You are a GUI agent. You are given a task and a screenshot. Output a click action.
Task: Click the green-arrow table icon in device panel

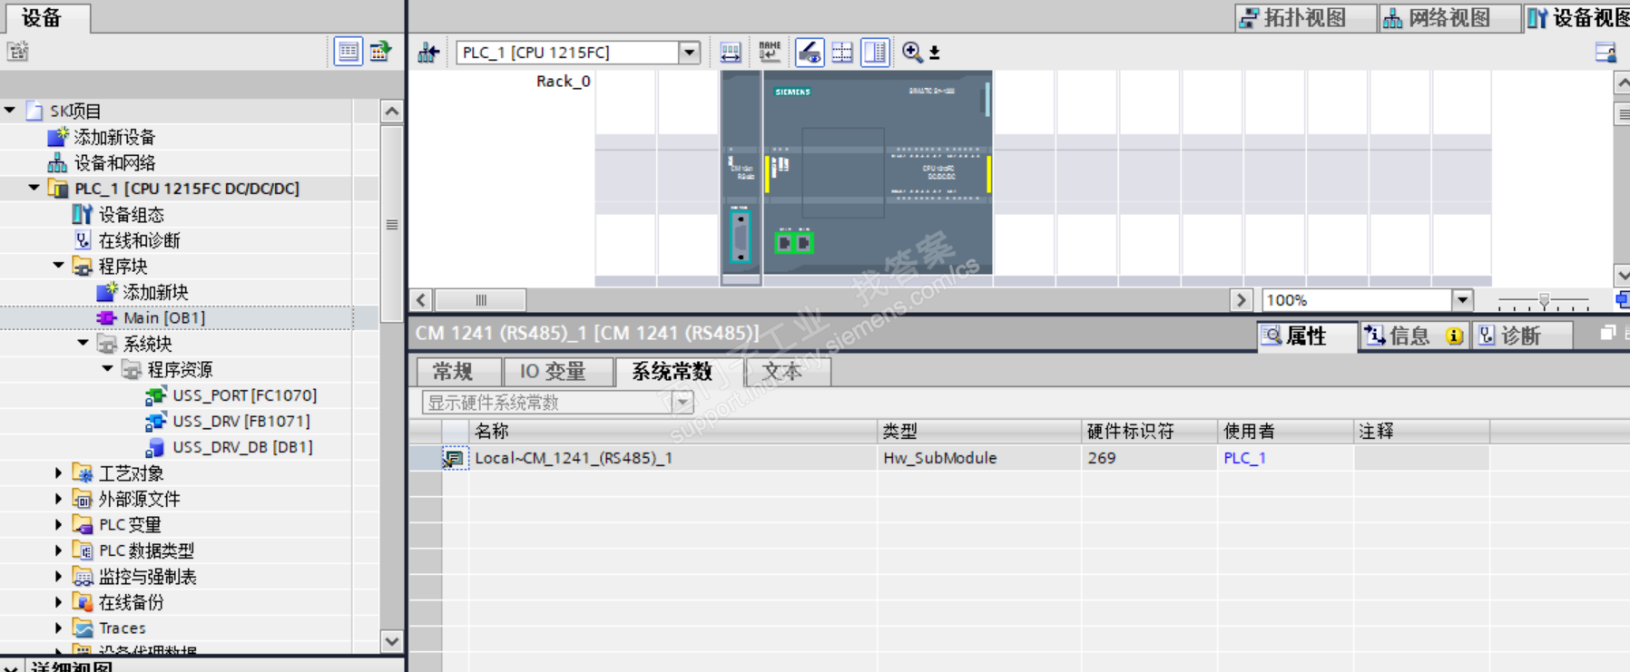(380, 52)
